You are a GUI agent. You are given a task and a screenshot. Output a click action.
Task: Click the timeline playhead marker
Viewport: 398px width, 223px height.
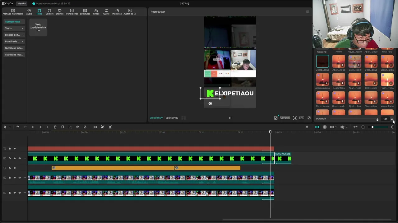pyautogui.click(x=270, y=132)
